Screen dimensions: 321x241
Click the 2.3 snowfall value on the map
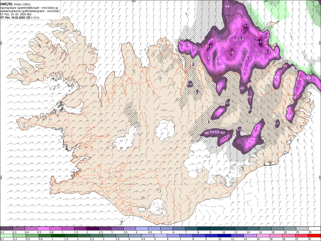(246, 26)
